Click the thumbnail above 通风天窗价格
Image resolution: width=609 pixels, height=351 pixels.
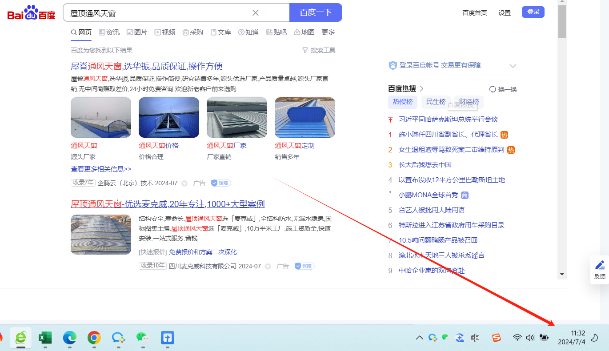coord(169,117)
